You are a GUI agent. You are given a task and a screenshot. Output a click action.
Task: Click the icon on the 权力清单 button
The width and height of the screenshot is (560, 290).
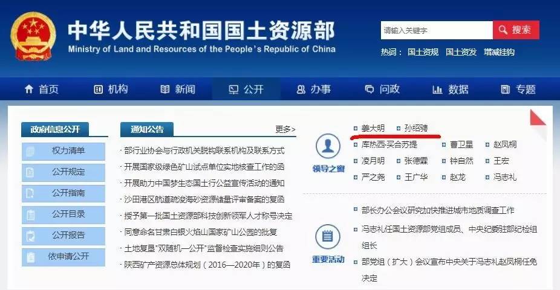[30, 151]
